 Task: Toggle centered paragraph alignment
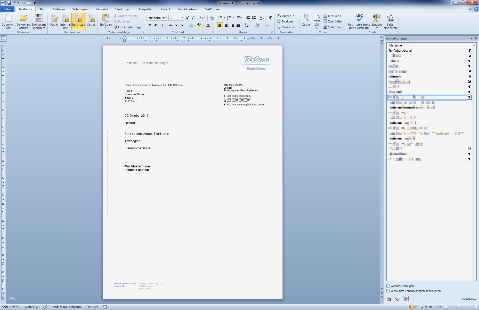[x=226, y=25]
